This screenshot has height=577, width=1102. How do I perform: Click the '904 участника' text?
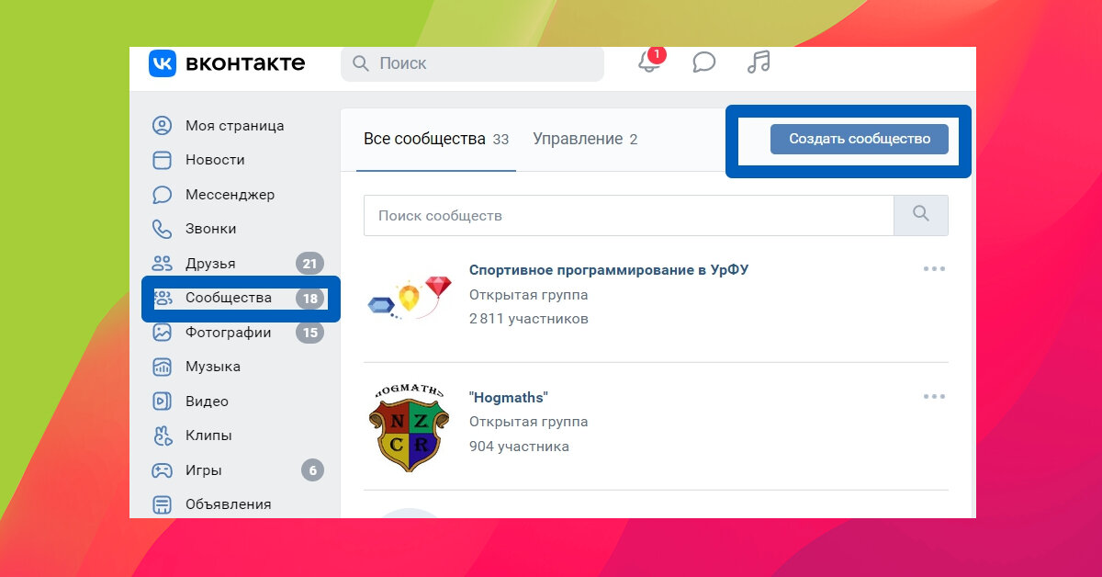coord(519,447)
